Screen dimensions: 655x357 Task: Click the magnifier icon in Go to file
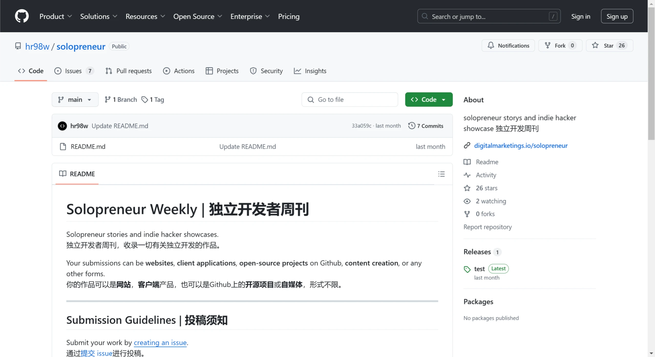[311, 100]
